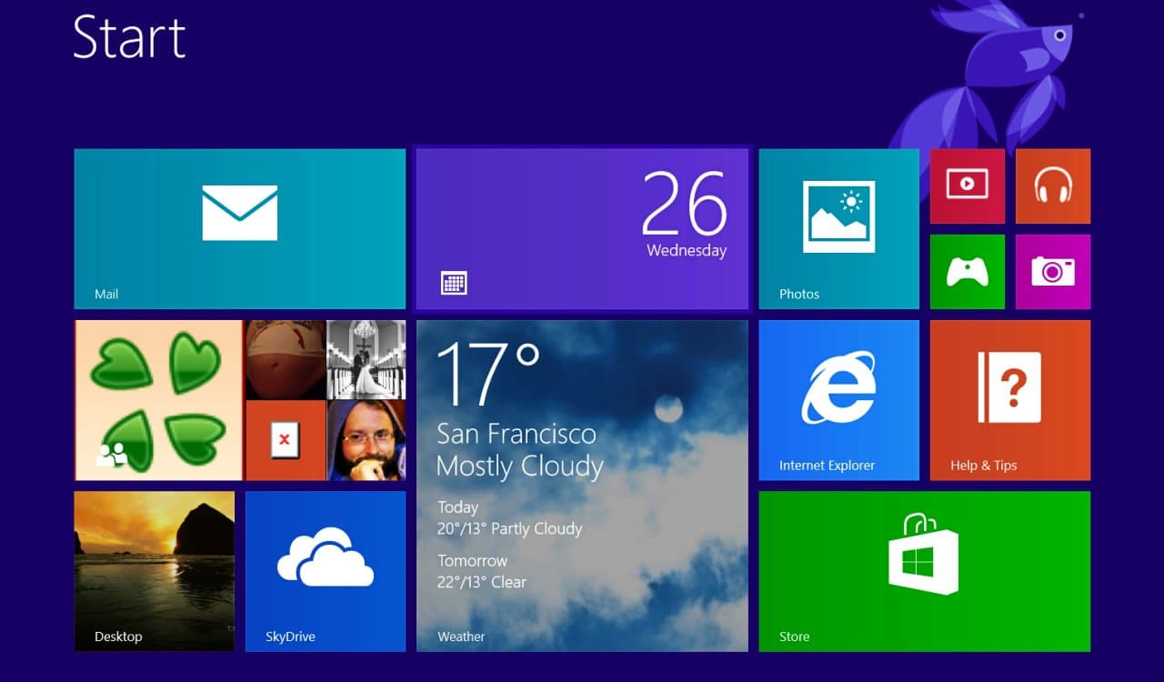Click the white envelope icon on Mail
Image resolution: width=1164 pixels, height=682 pixels.
click(x=240, y=213)
